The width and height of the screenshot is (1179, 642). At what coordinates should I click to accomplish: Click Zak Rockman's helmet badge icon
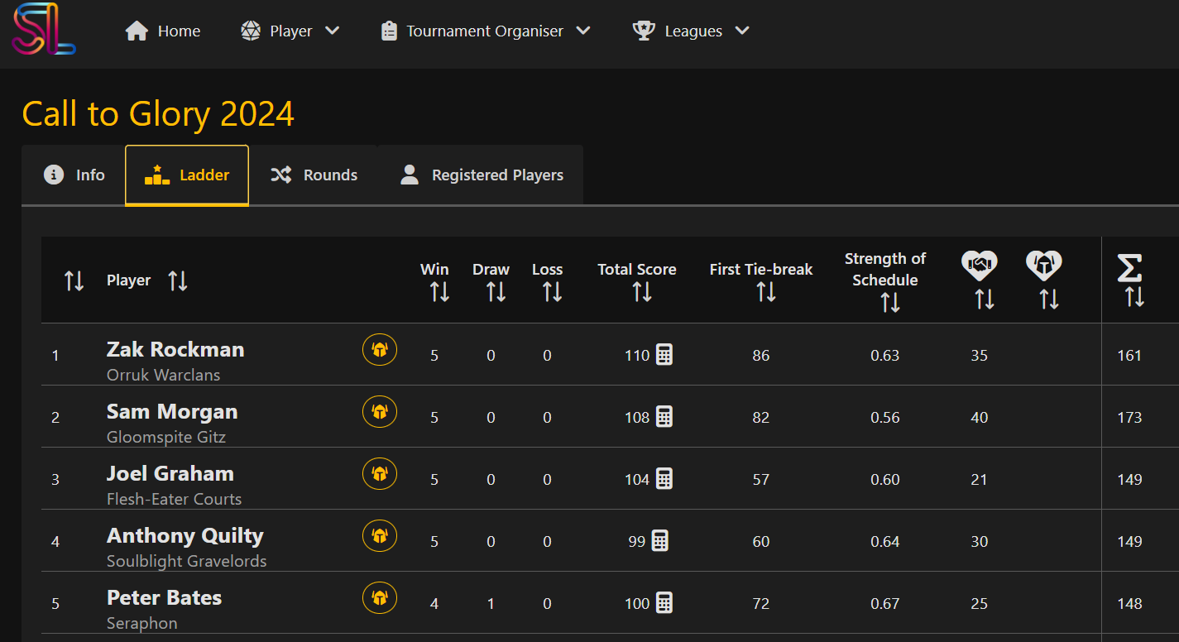coord(380,349)
